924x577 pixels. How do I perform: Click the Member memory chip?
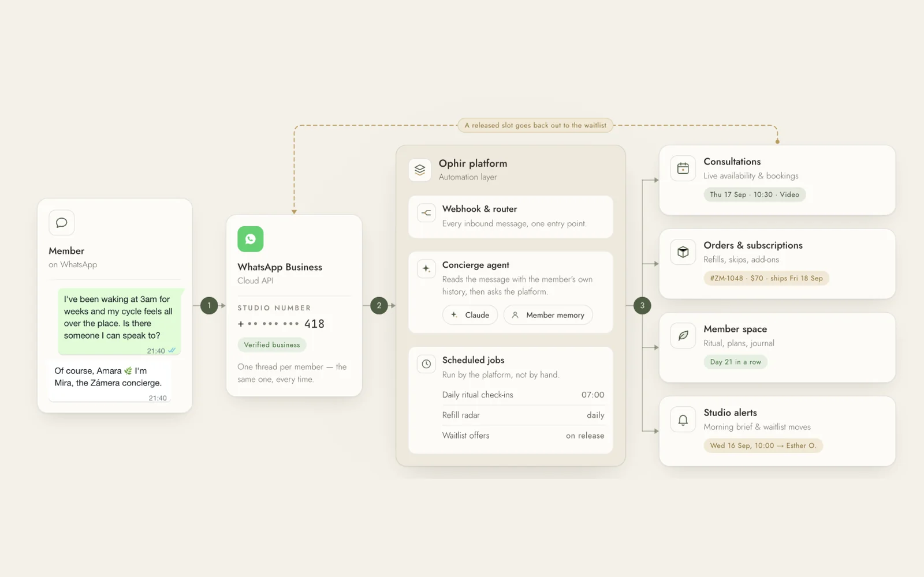pos(548,315)
